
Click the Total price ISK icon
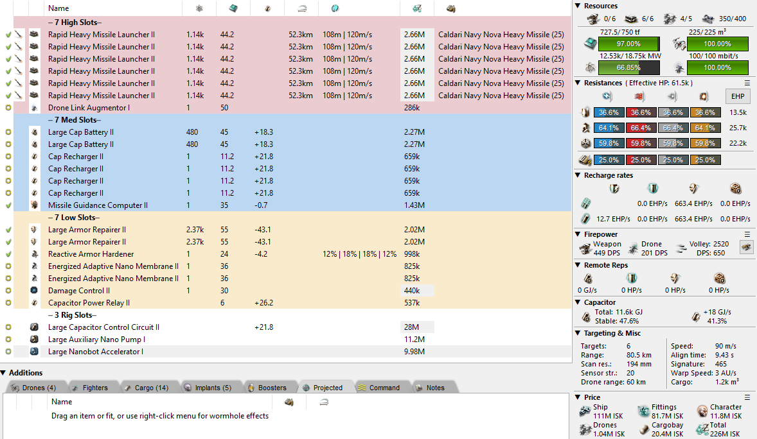pos(702,429)
